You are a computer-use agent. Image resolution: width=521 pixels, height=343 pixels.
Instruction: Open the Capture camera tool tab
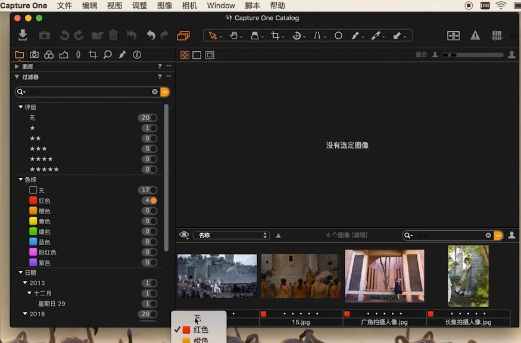(34, 55)
